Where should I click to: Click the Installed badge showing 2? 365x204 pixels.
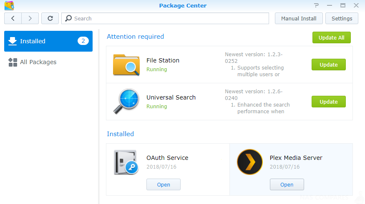tap(83, 41)
